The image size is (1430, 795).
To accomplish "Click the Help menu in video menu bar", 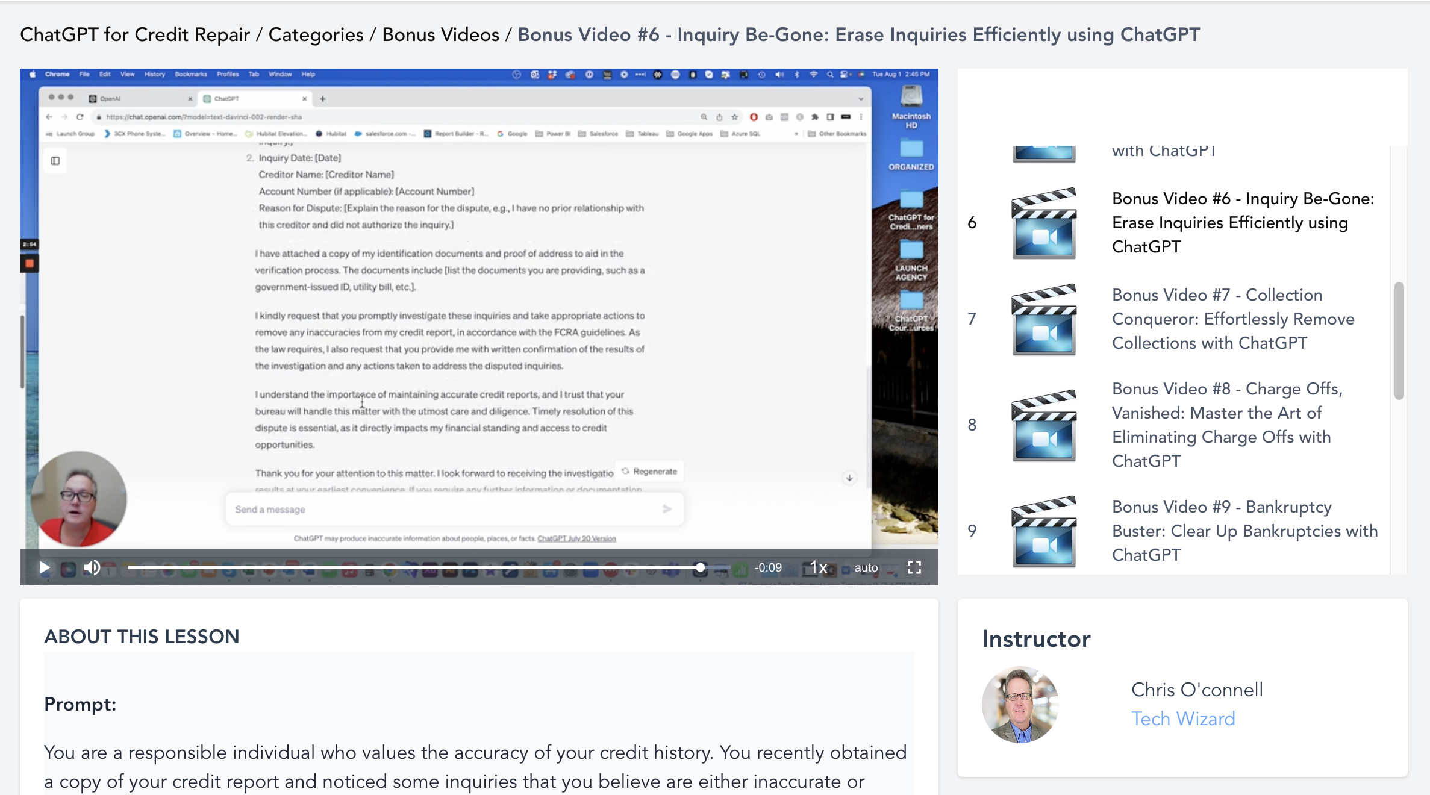I will pyautogui.click(x=308, y=75).
